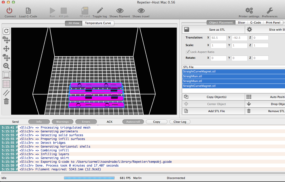Viewport: 285px width, 182px height.
Task: Click the log horizontal scrollbar
Action: coord(143,173)
